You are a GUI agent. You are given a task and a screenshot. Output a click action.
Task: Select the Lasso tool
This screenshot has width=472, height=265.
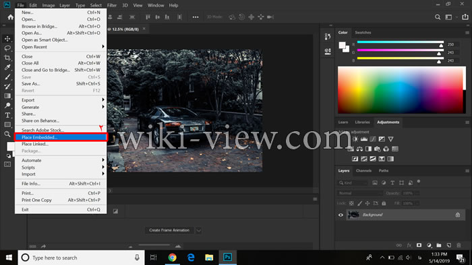tap(7, 48)
